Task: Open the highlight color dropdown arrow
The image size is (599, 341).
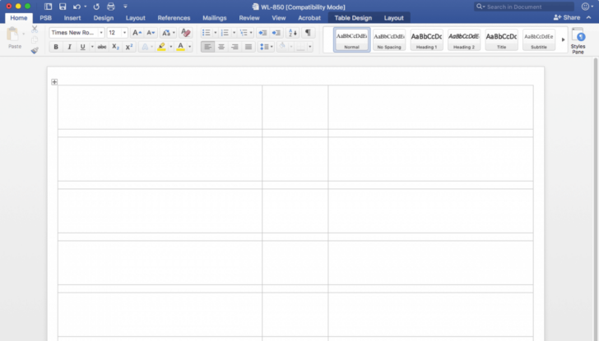Action: point(171,47)
